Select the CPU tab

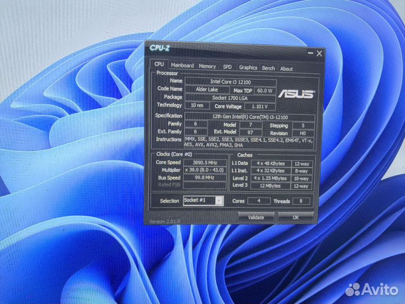tap(159, 65)
